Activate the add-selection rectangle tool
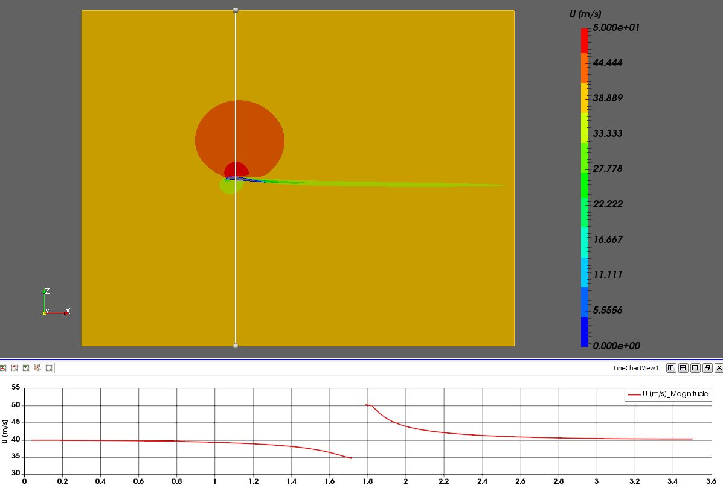This screenshot has height=491, width=723. click(25, 367)
